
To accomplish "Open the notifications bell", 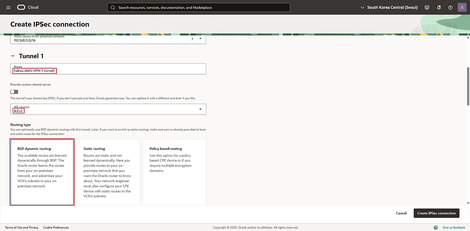I will click(439, 7).
